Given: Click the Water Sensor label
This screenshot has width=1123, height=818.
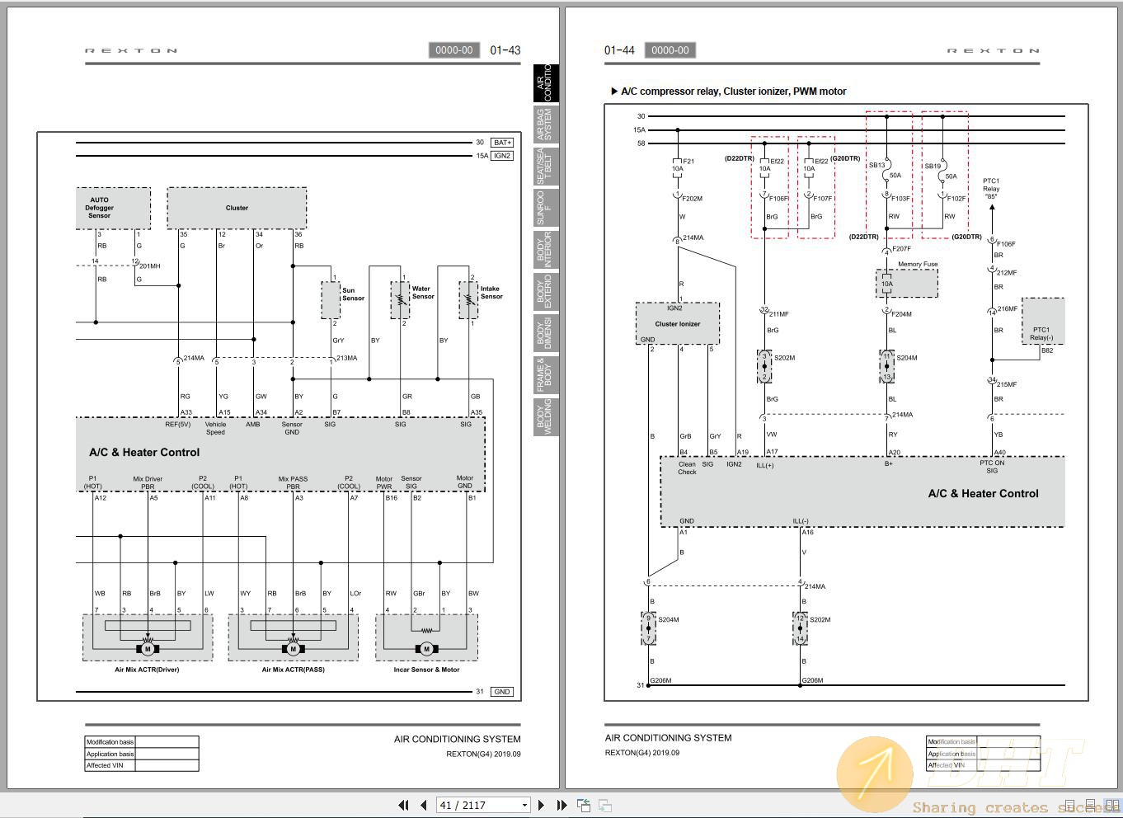Looking at the screenshot, I should tap(422, 293).
